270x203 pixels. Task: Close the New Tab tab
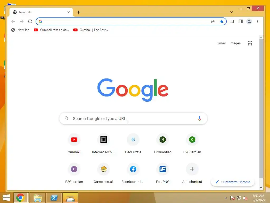(69, 12)
